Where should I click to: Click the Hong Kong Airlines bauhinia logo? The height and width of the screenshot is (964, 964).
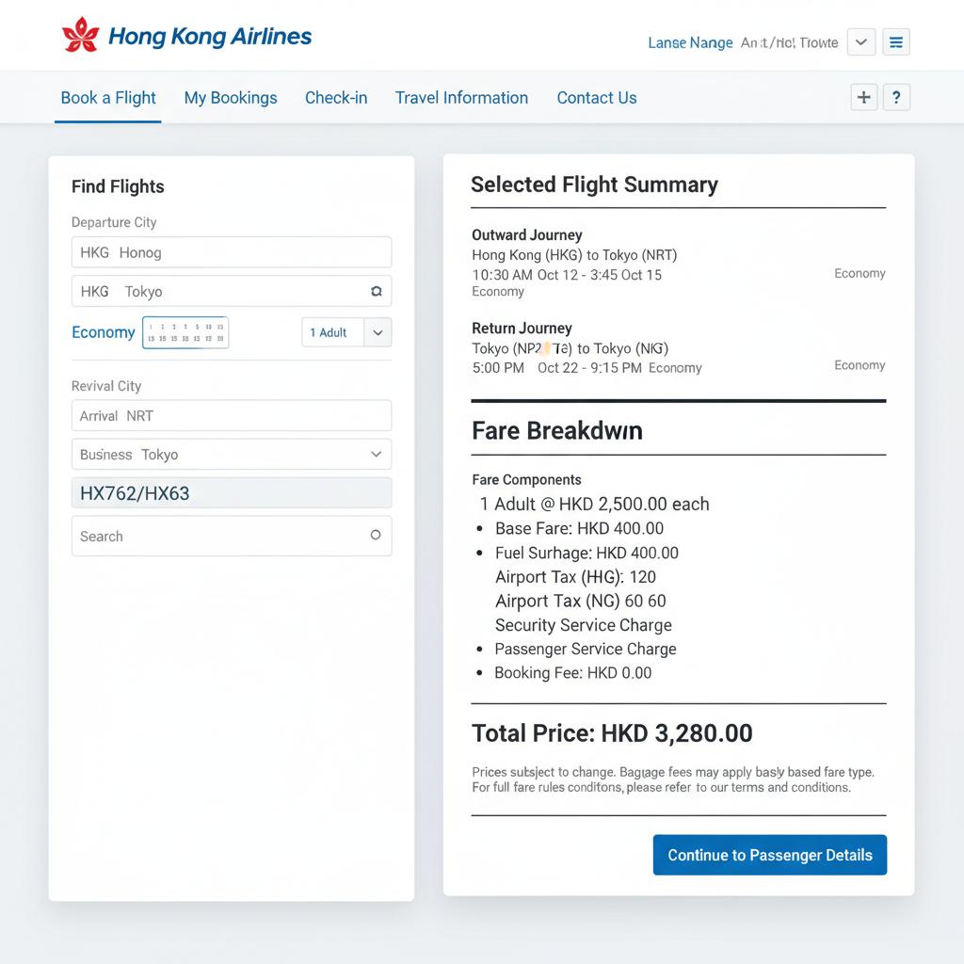click(x=80, y=36)
